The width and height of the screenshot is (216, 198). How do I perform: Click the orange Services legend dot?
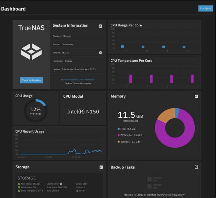tap(119, 142)
